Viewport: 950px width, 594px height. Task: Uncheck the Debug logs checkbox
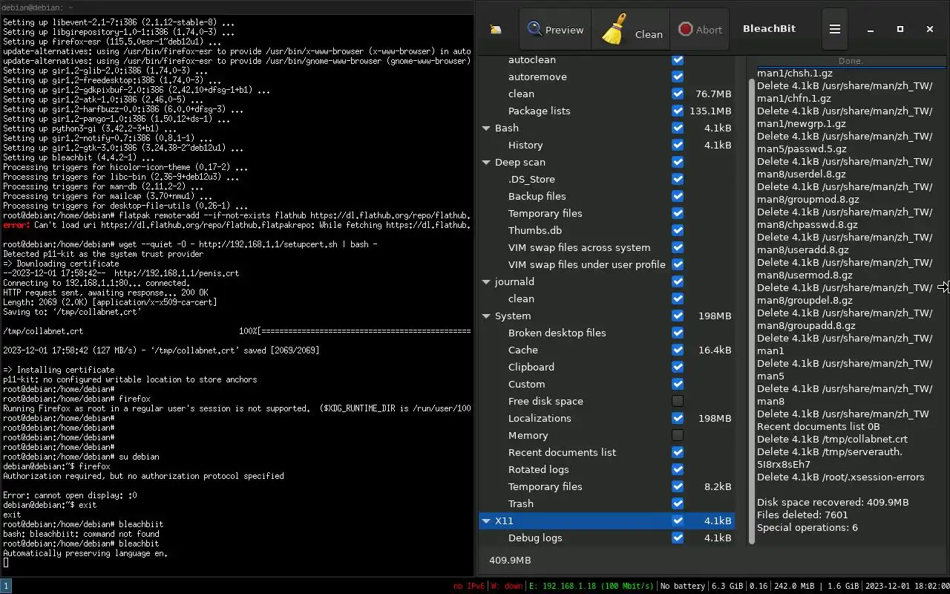point(678,538)
